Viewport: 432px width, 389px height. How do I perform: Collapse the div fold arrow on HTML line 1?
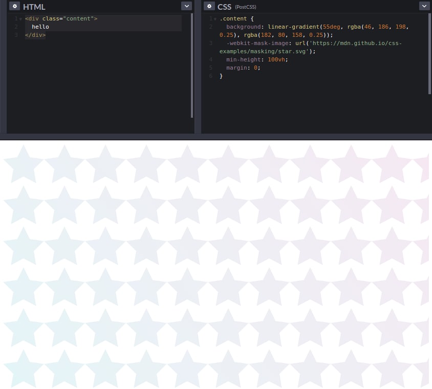[20, 19]
